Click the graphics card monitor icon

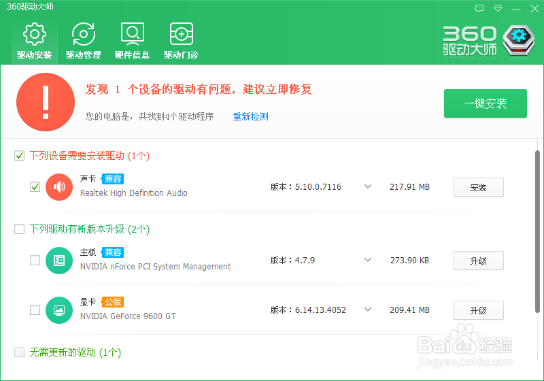click(x=59, y=310)
